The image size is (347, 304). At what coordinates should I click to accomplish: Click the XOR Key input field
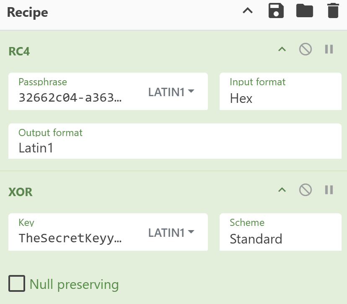point(71,238)
